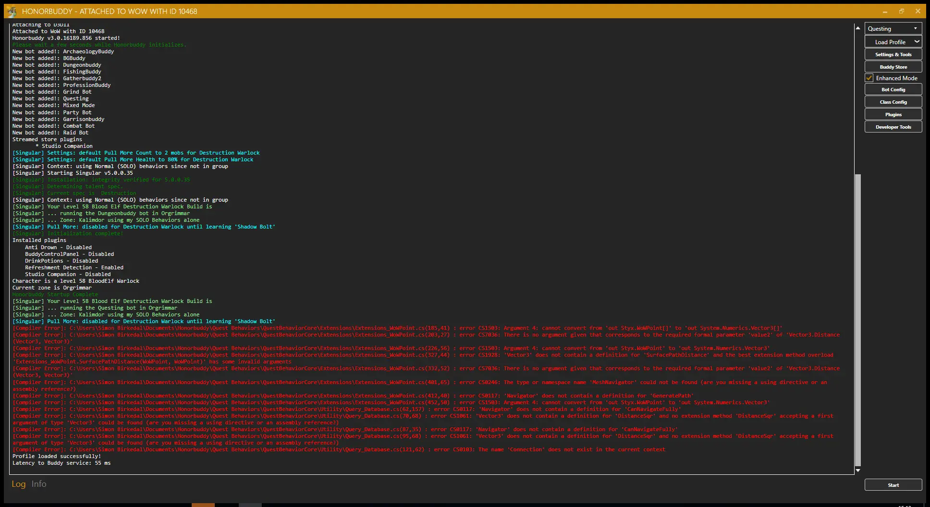Click 'Profile loaded successfully!' line

point(57,456)
